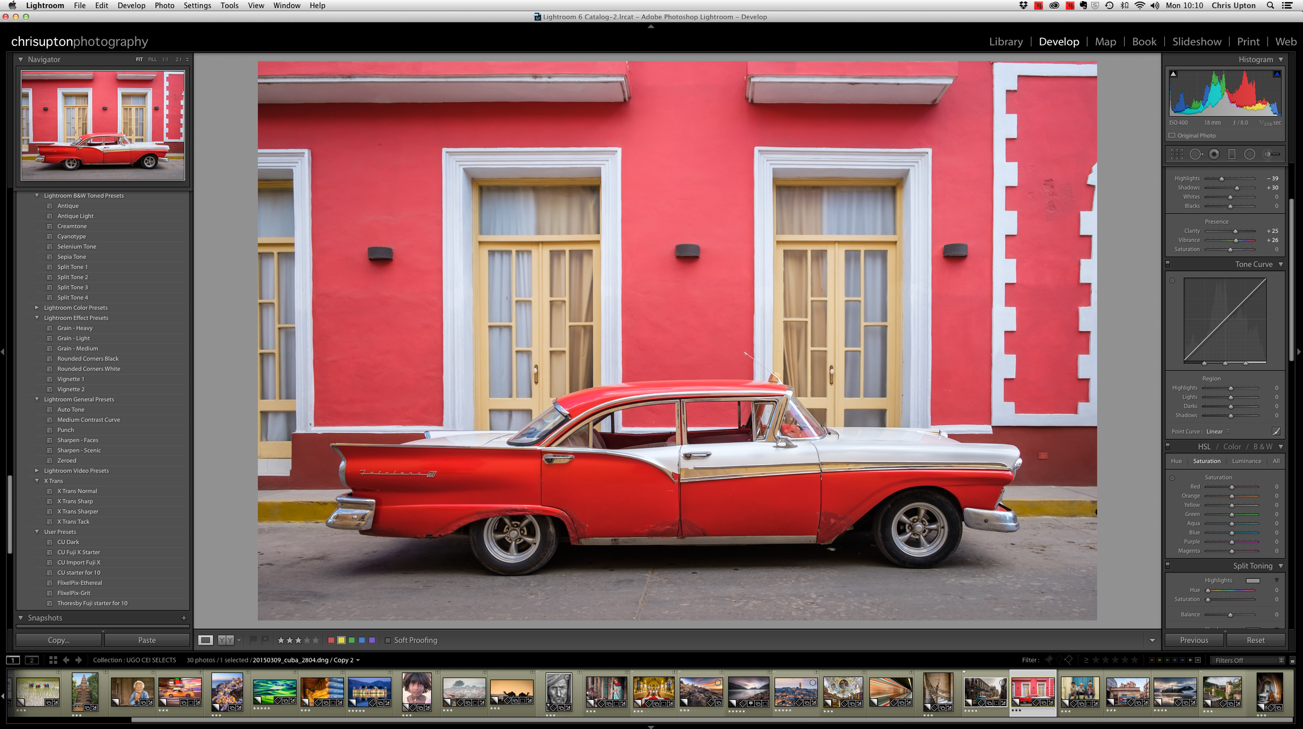Screen dimensions: 1303x729
Task: Click the Tone Curve targeted adjustment tool
Action: (1172, 280)
